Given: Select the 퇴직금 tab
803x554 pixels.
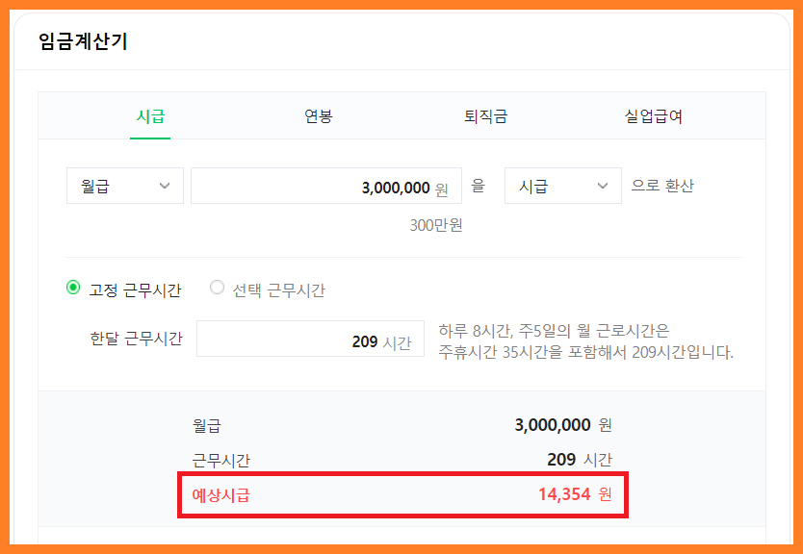Looking at the screenshot, I should tap(485, 116).
